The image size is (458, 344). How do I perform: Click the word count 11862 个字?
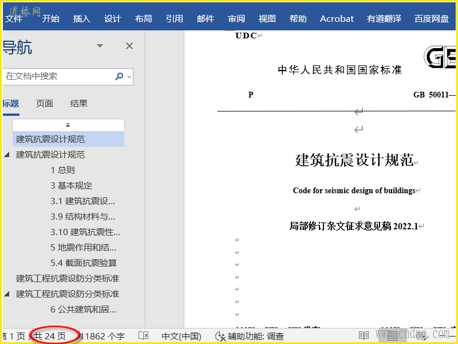point(103,337)
